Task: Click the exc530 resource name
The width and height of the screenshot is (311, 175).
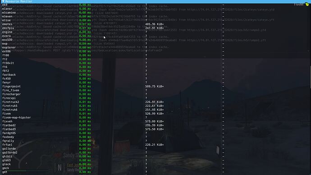Action: [x=7, y=40]
